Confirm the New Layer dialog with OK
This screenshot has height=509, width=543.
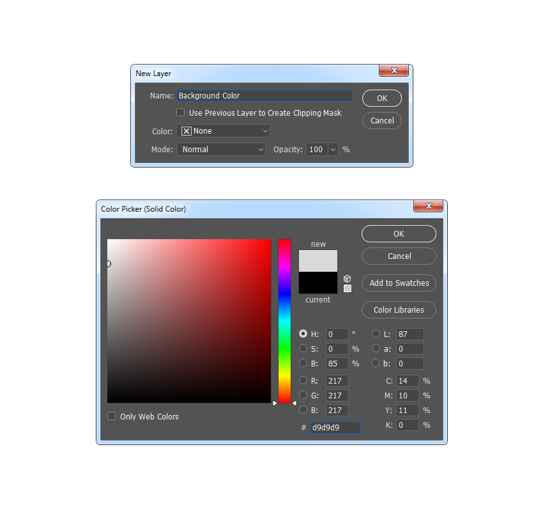pyautogui.click(x=381, y=98)
